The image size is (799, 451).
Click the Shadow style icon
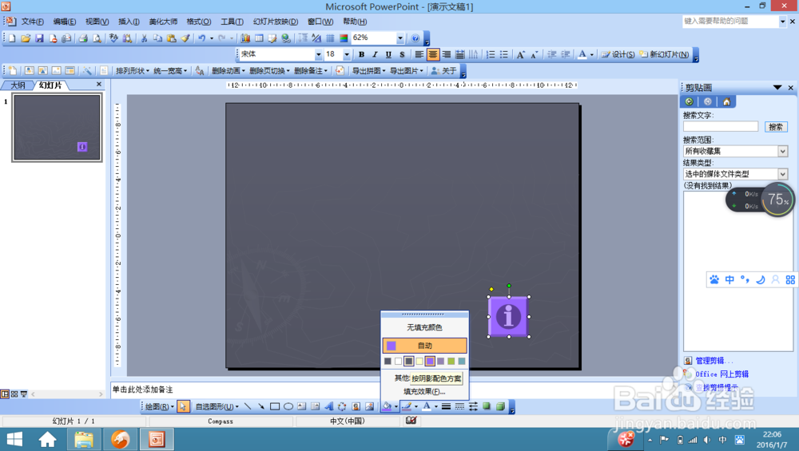click(487, 406)
